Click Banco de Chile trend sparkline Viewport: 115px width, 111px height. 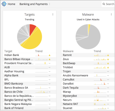click(41, 92)
